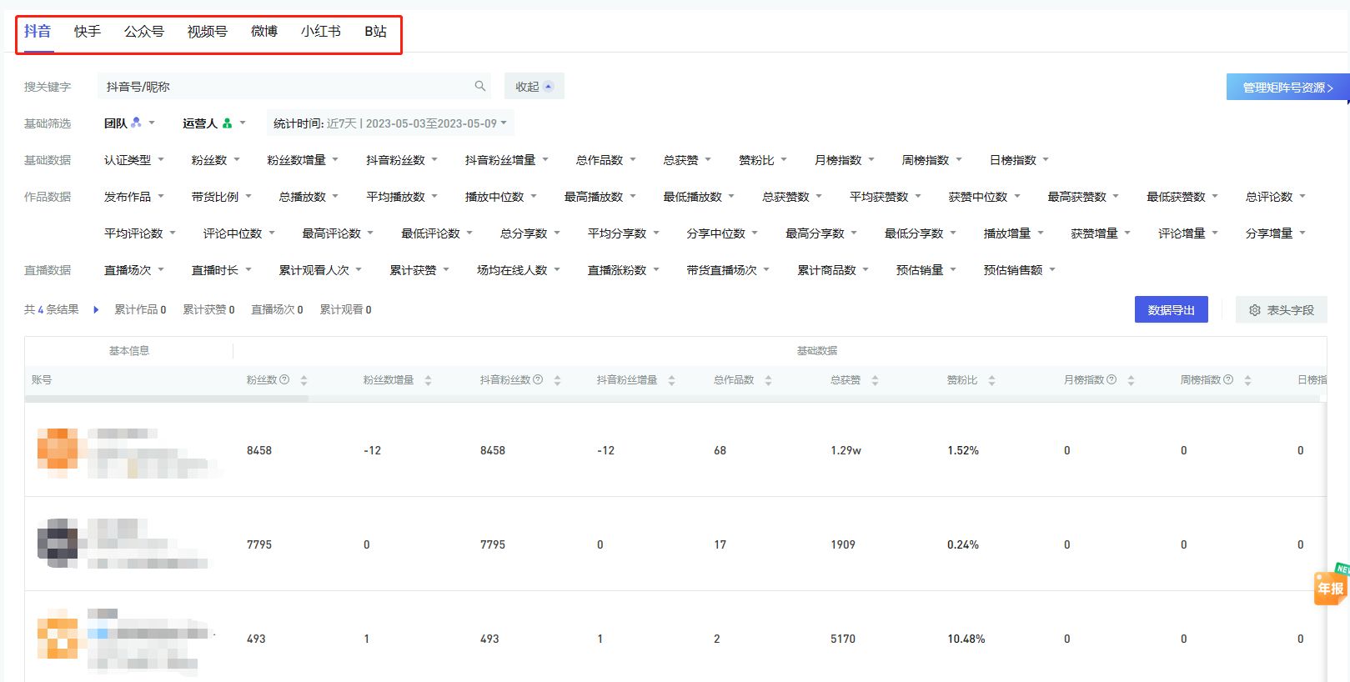The height and width of the screenshot is (682, 1350).
Task: Sort table by 赞粉比 column arrows
Action: (991, 380)
